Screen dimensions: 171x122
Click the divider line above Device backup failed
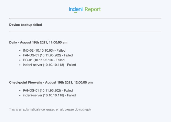(x=85, y=18)
